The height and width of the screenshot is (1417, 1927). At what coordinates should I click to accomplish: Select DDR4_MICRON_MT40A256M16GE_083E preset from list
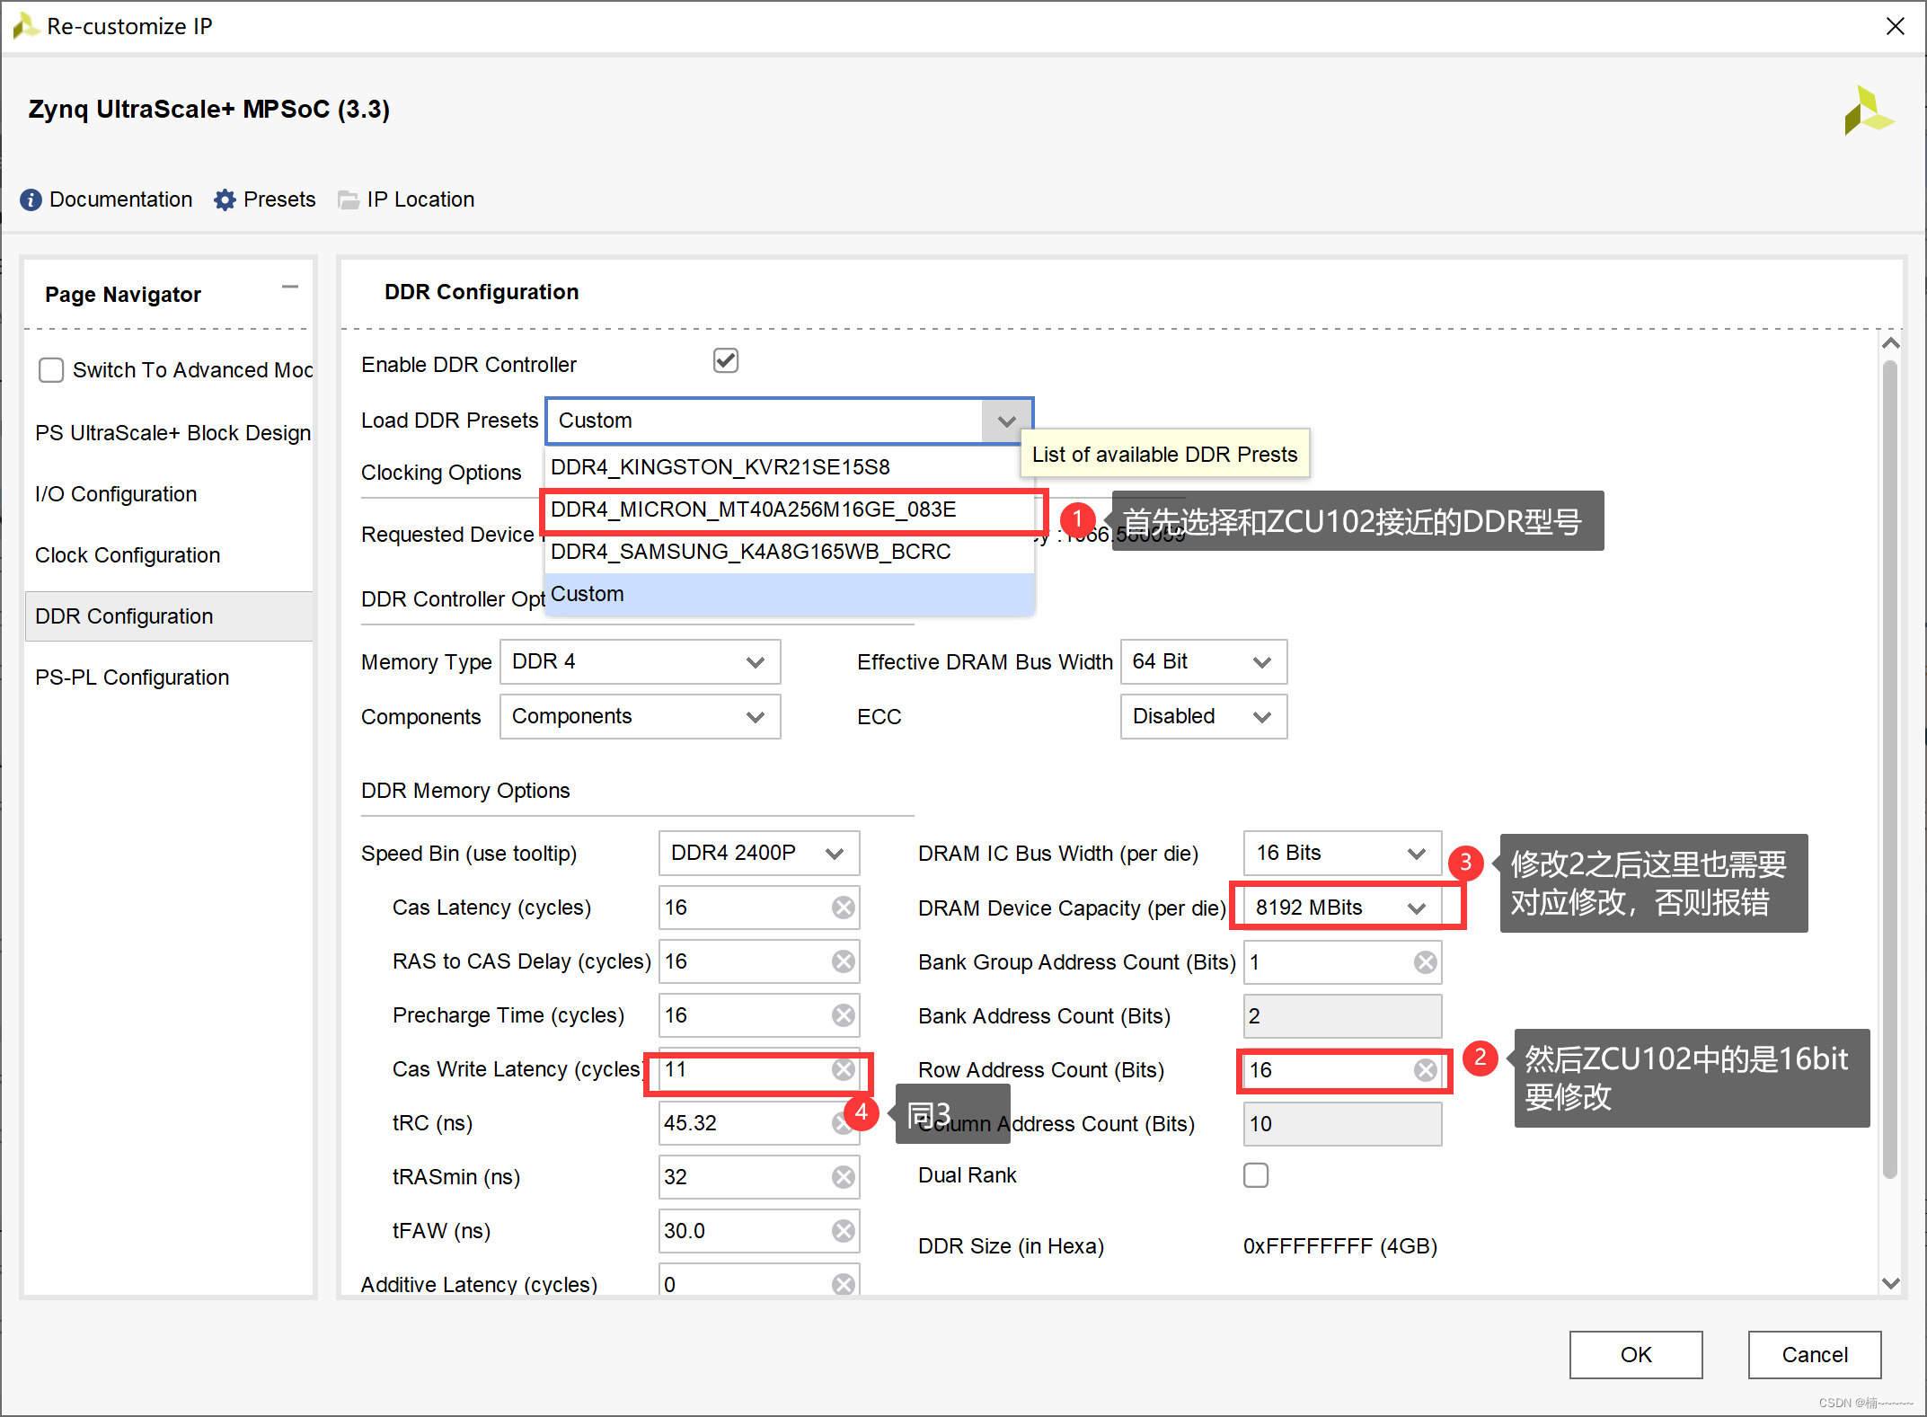[x=753, y=509]
